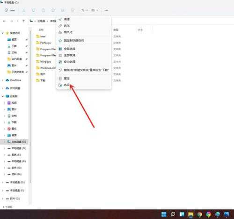Click the Cut scissors icon in the toolbar

point(24,10)
